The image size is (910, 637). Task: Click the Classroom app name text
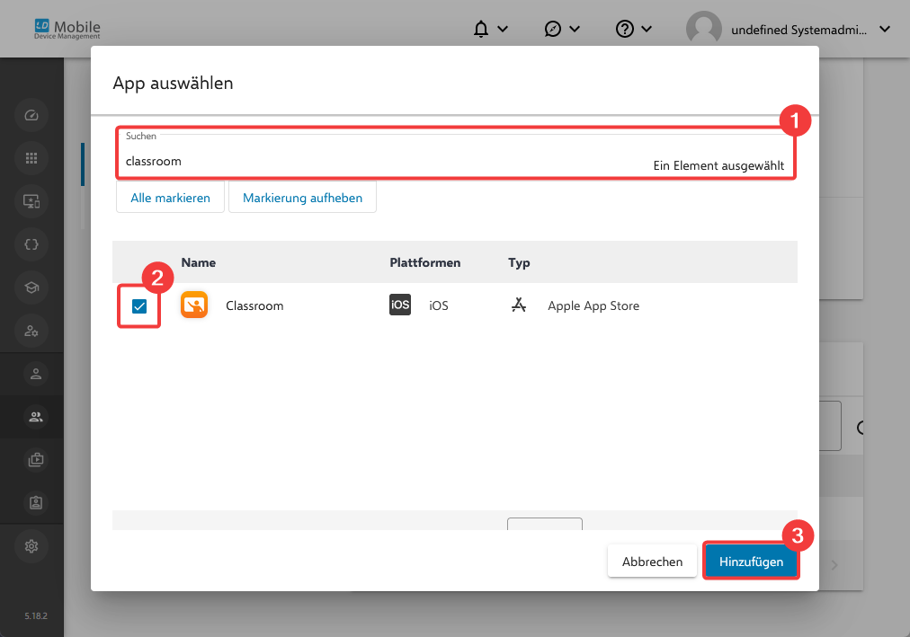click(254, 305)
